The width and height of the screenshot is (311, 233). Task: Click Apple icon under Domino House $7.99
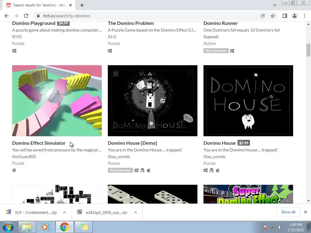click(217, 170)
